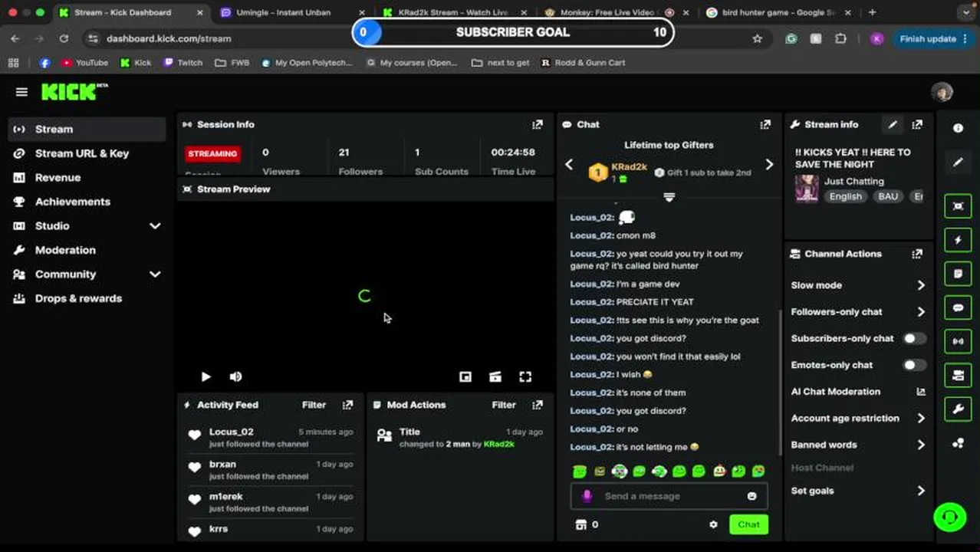Toggle theater mode in stream preview

pos(495,376)
